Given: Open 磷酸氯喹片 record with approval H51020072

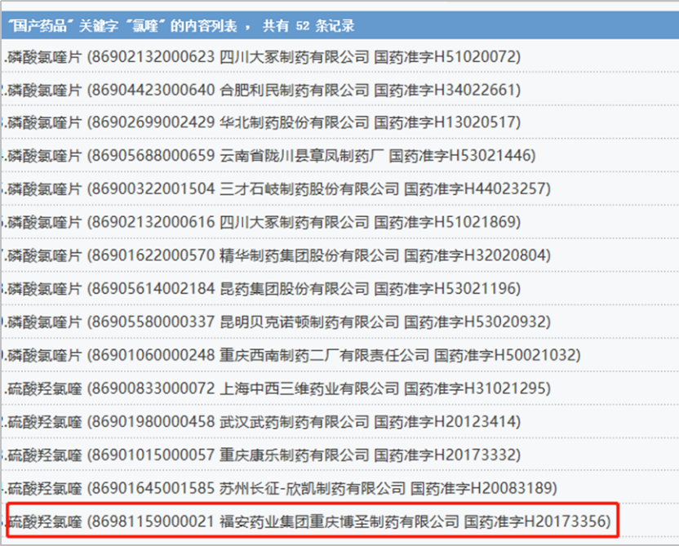Looking at the screenshot, I should coord(261,57).
